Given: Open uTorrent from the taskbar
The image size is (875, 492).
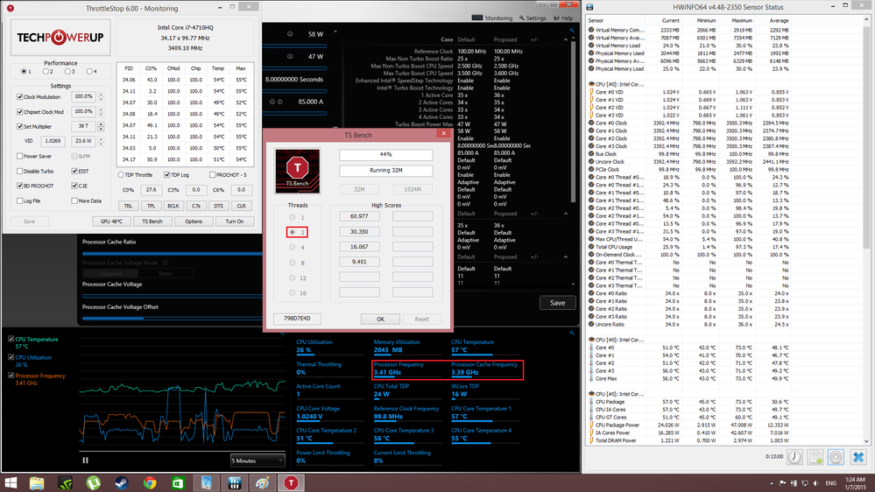Looking at the screenshot, I should coord(93,482).
